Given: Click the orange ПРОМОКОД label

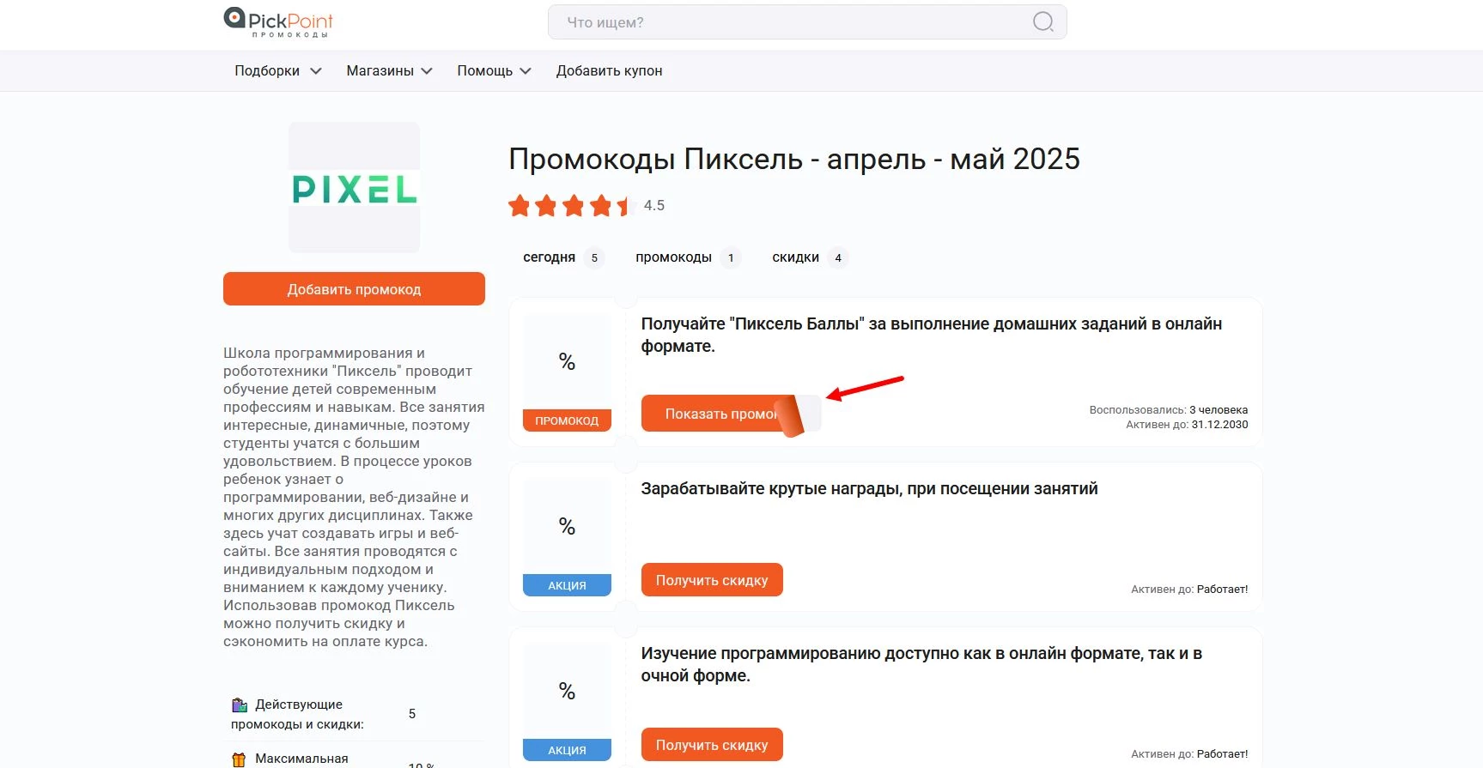Looking at the screenshot, I should (567, 420).
